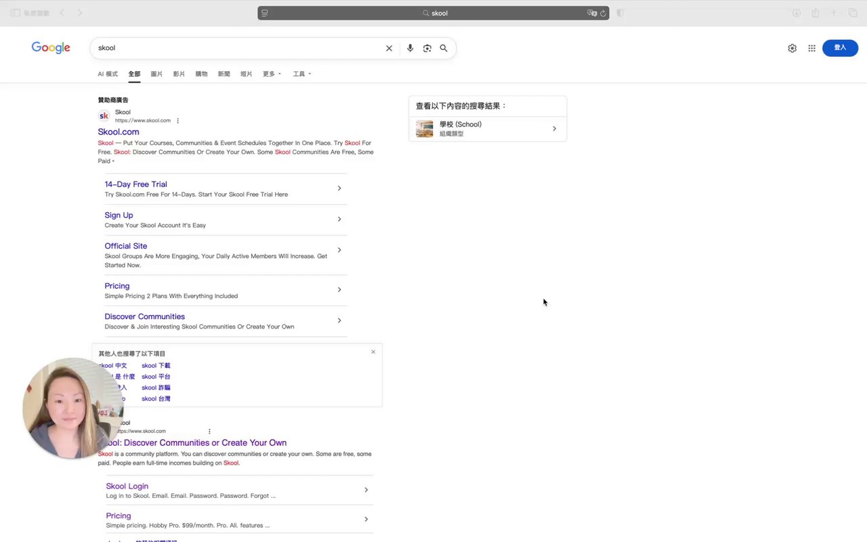The image size is (867, 542).
Task: Select the 全部 tab
Action: [134, 74]
